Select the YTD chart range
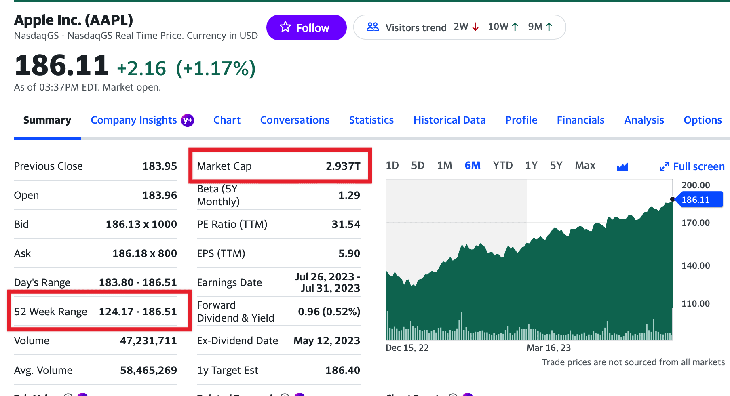The width and height of the screenshot is (730, 396). click(502, 166)
